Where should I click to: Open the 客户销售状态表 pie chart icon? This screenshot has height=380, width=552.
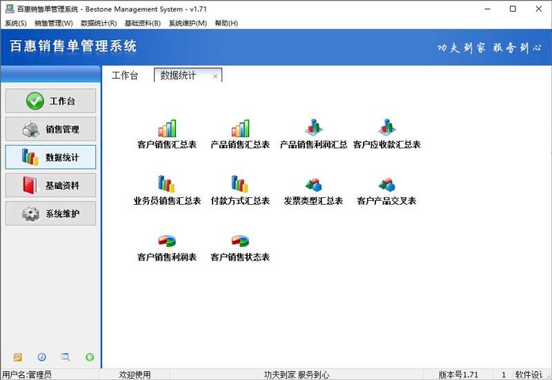coord(240,241)
